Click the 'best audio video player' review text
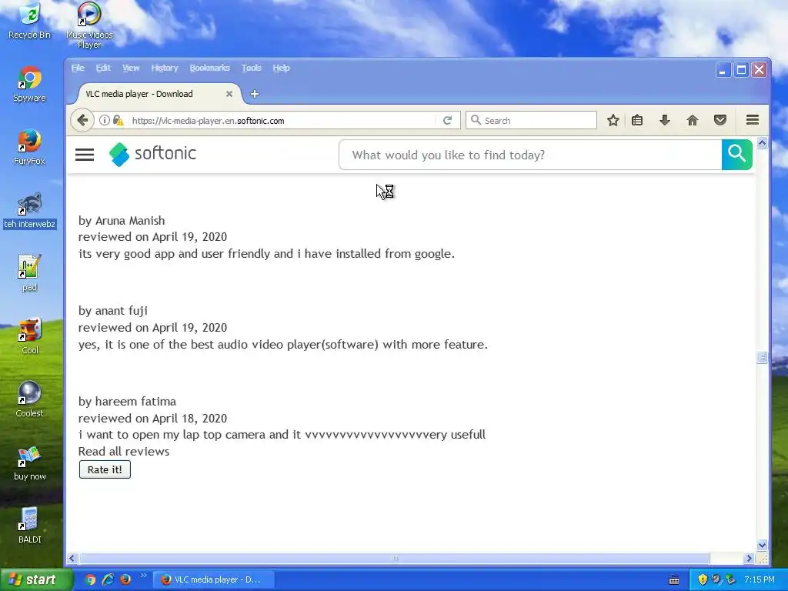This screenshot has width=788, height=591. tap(283, 345)
